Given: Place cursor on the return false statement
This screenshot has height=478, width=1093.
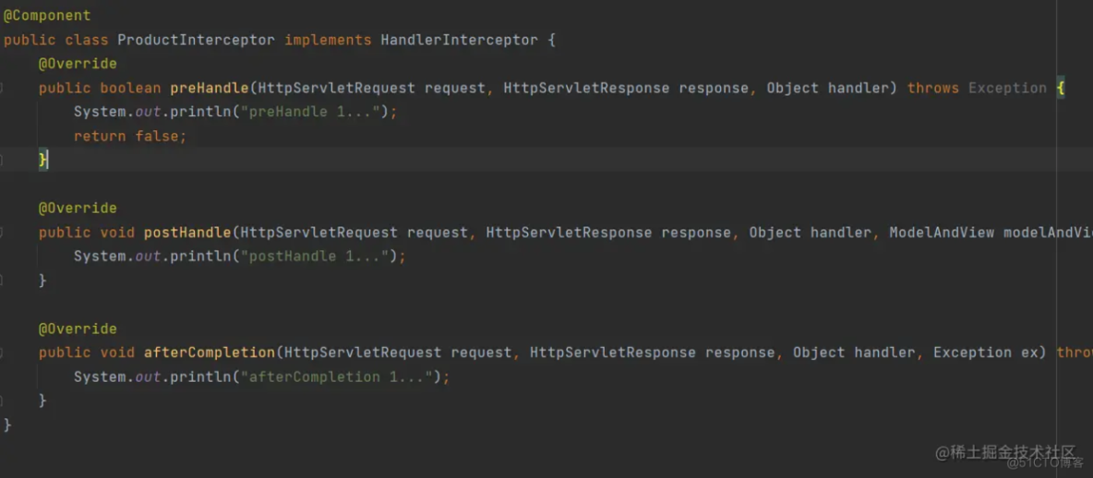Looking at the screenshot, I should tap(129, 136).
